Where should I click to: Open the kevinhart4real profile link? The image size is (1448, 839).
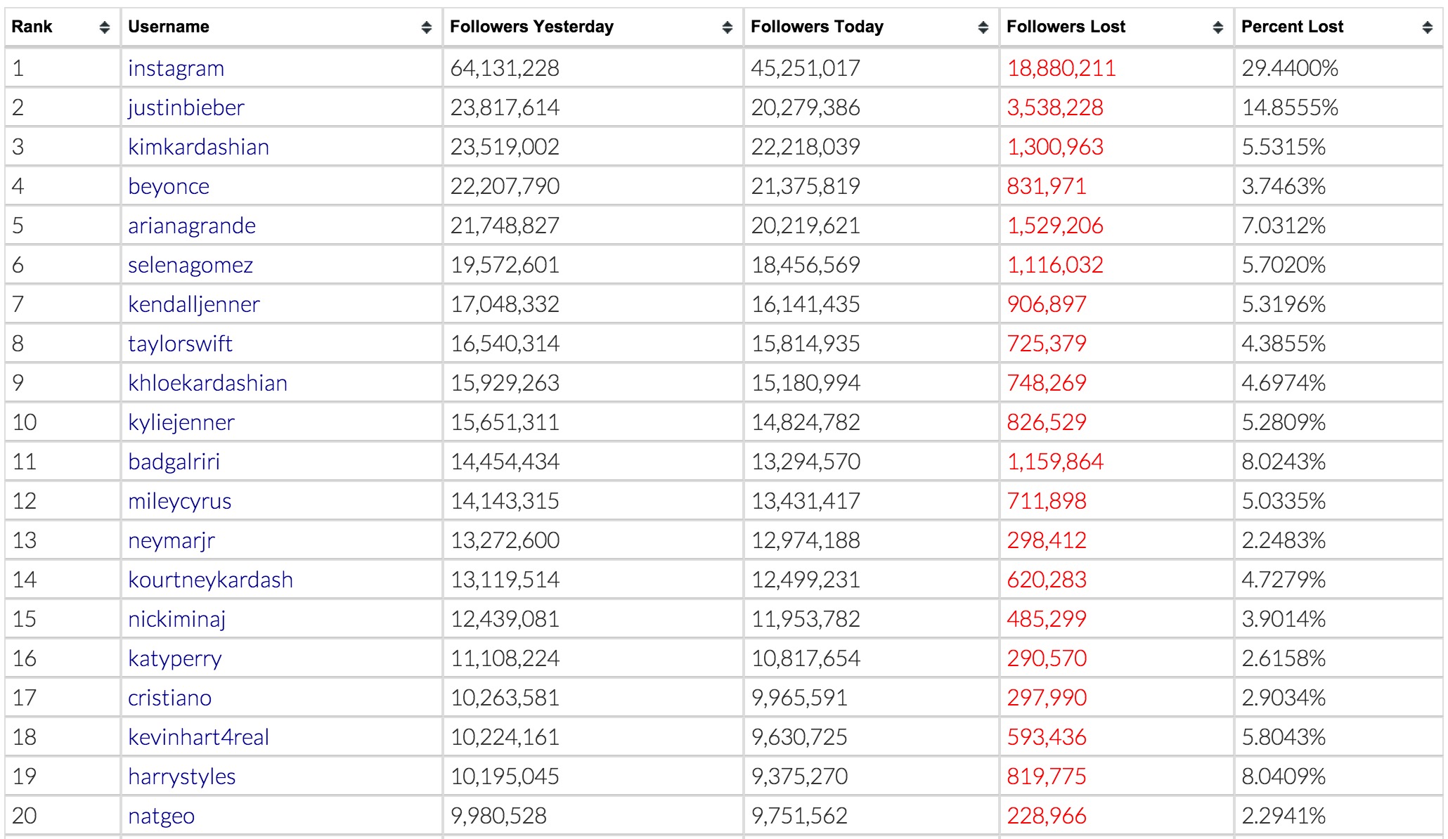tap(198, 737)
